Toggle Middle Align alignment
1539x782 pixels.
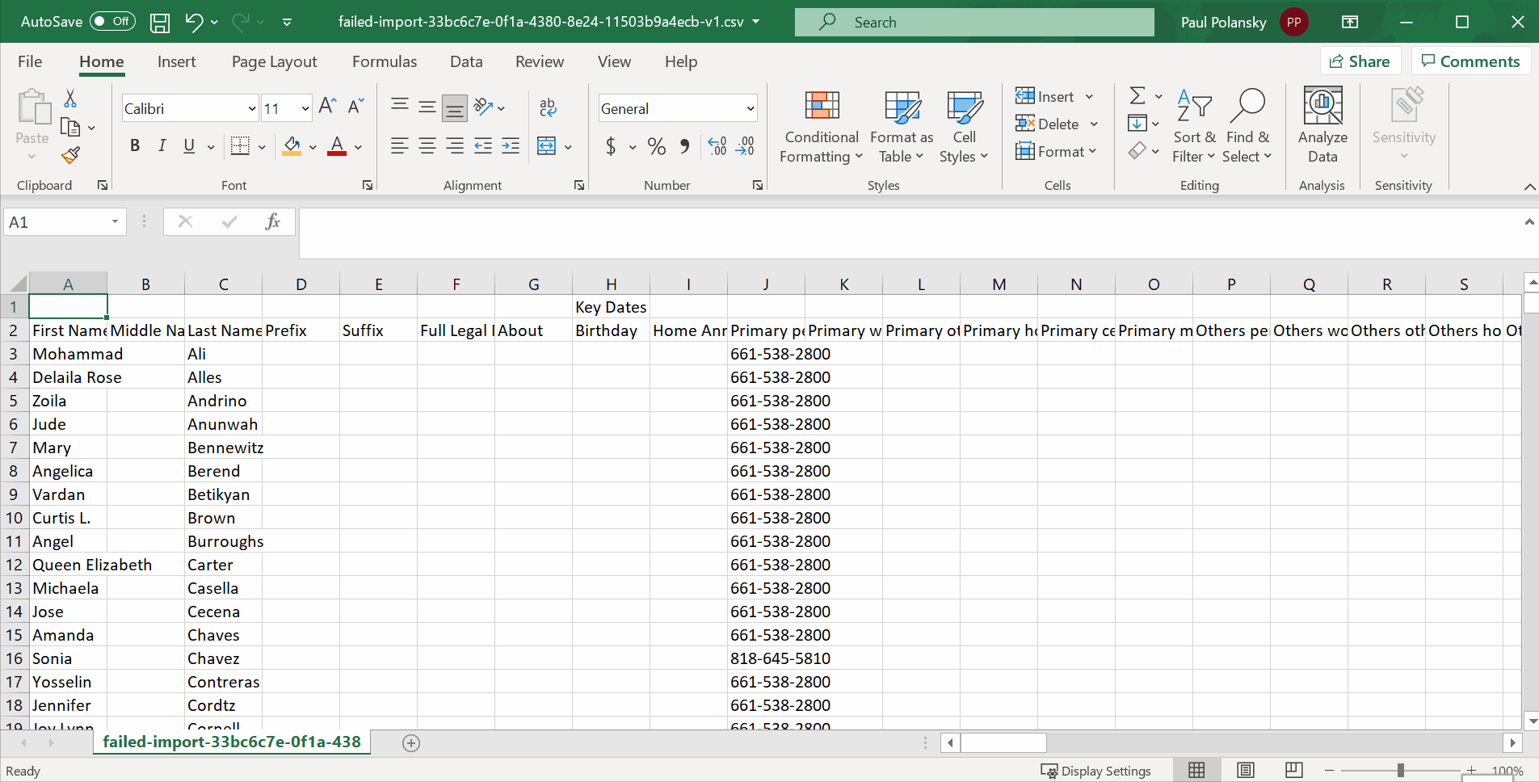point(427,107)
